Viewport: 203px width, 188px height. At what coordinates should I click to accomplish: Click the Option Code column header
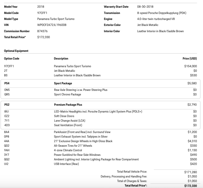(12, 59)
